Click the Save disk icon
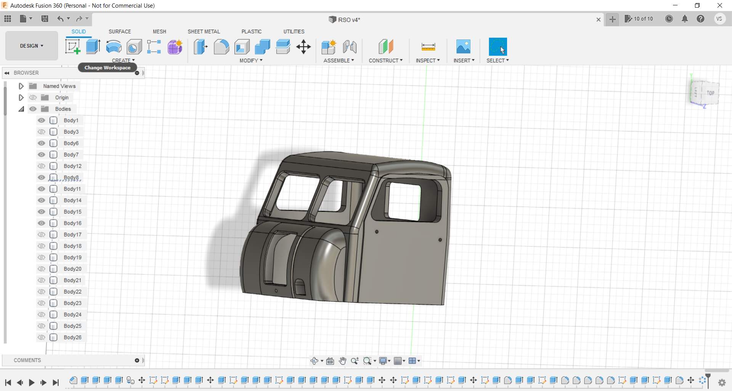 [45, 19]
